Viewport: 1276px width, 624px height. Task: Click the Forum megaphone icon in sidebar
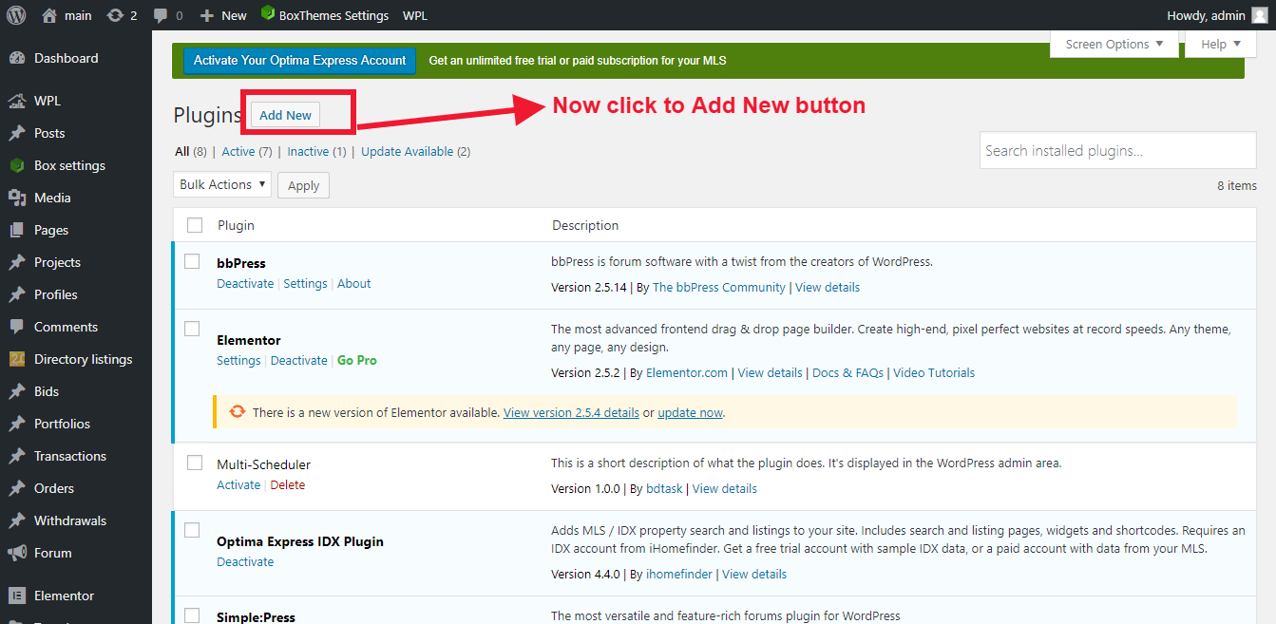17,553
